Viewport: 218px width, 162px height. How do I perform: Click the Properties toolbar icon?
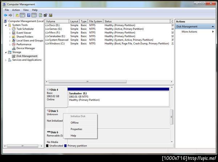(45, 15)
